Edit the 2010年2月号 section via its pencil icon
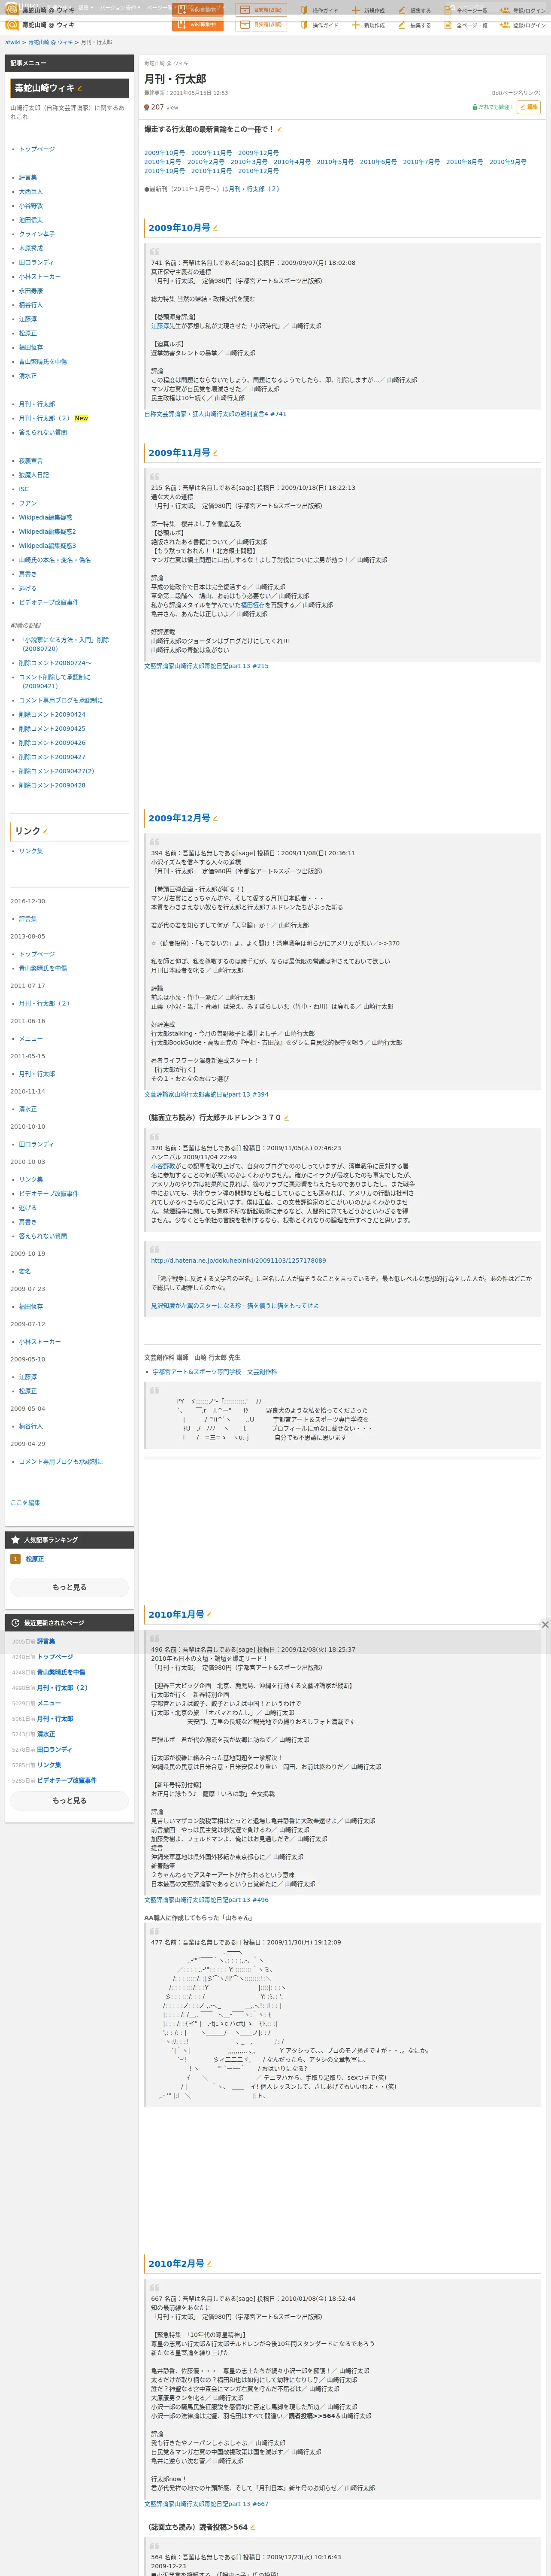This screenshot has width=551, height=2576. (209, 2264)
